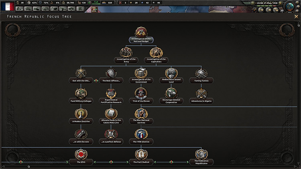Close the French Republic Focus Tree window
This screenshot has width=301, height=169.
click(x=297, y=17)
